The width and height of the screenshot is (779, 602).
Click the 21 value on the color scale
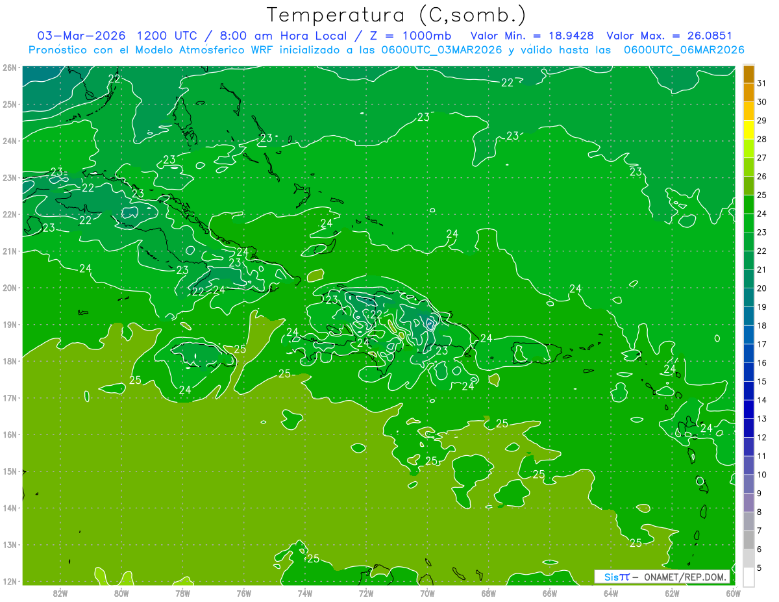(x=762, y=270)
